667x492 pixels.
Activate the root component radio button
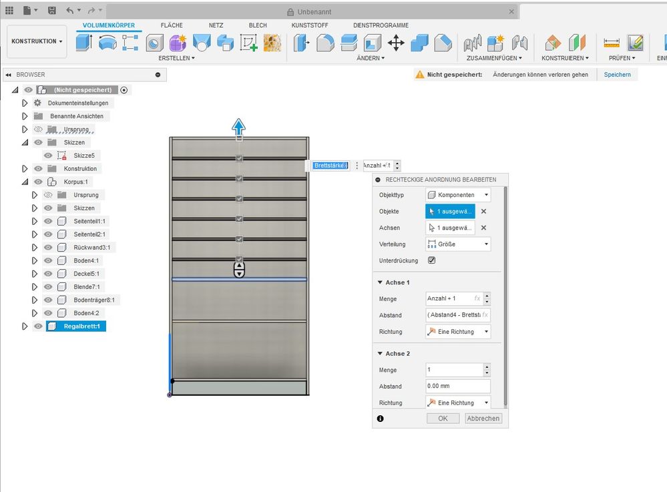pyautogui.click(x=124, y=89)
